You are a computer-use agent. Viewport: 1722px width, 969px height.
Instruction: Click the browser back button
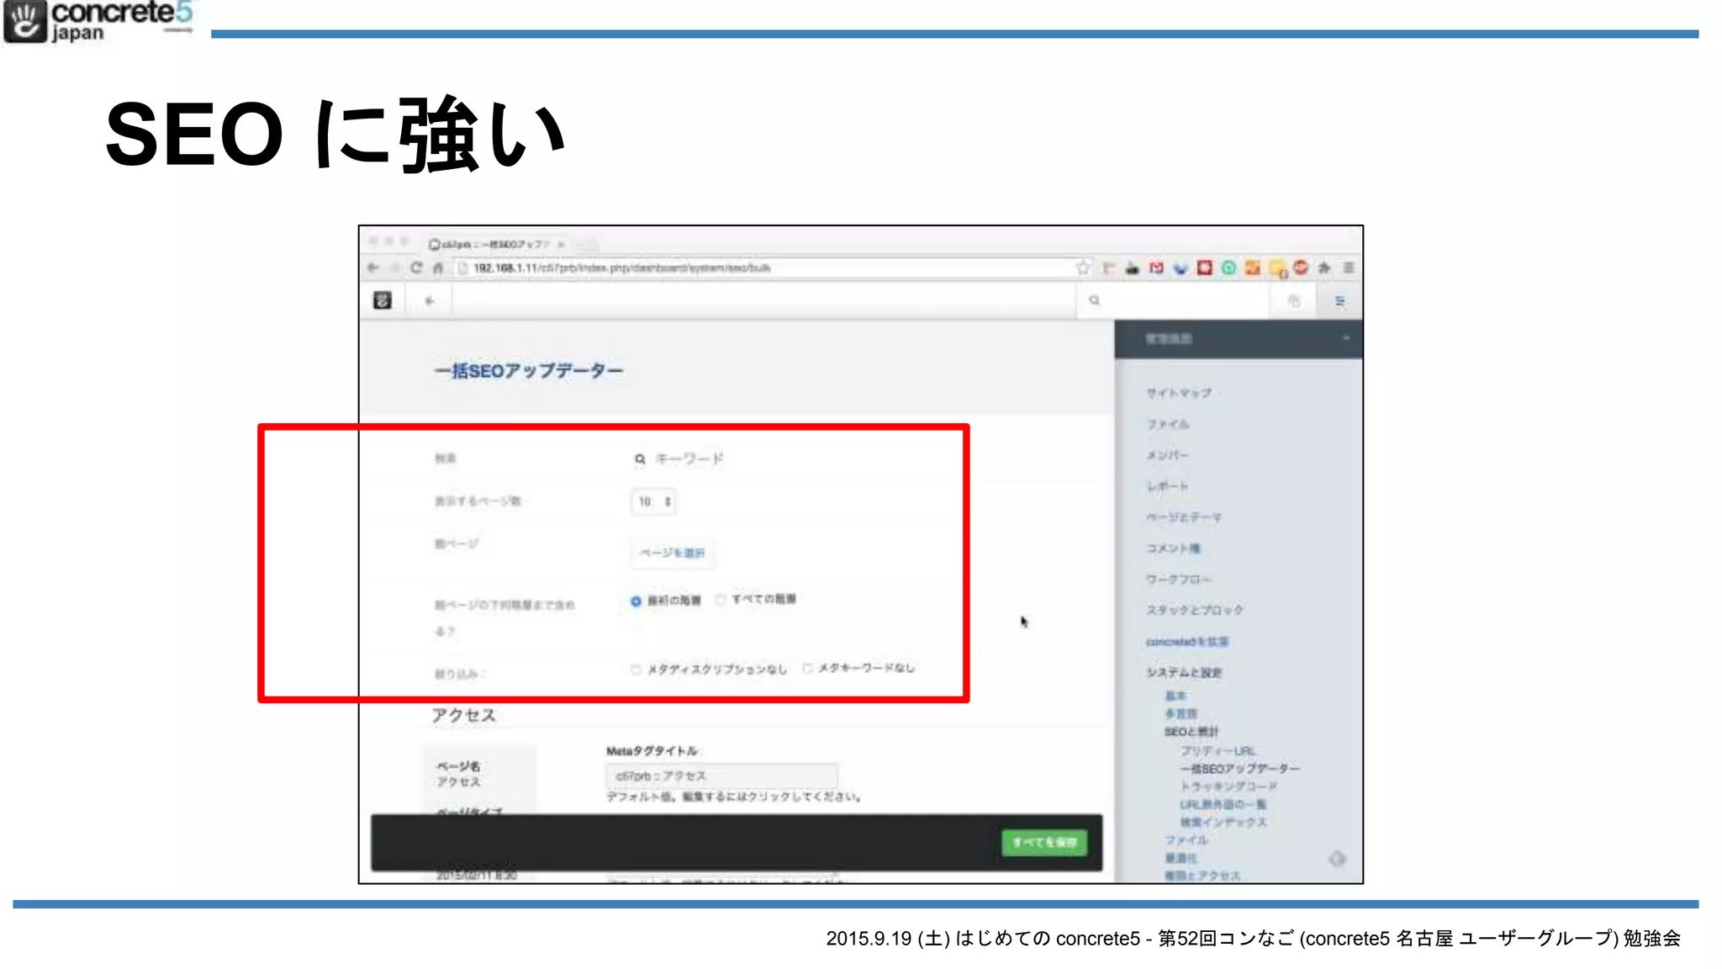point(373,267)
